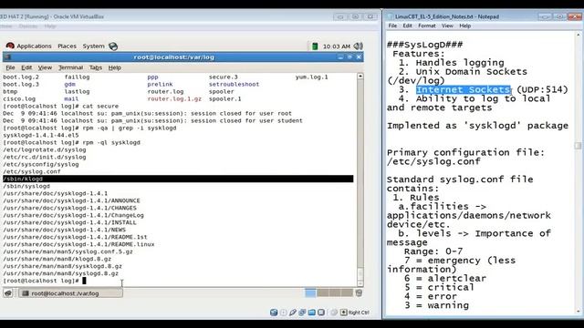The image size is (584, 328).
Task: Click the Notepad title bar icon
Action: point(391,16)
